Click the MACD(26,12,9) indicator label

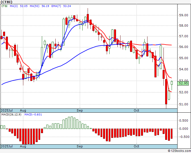[x=11, y=115]
